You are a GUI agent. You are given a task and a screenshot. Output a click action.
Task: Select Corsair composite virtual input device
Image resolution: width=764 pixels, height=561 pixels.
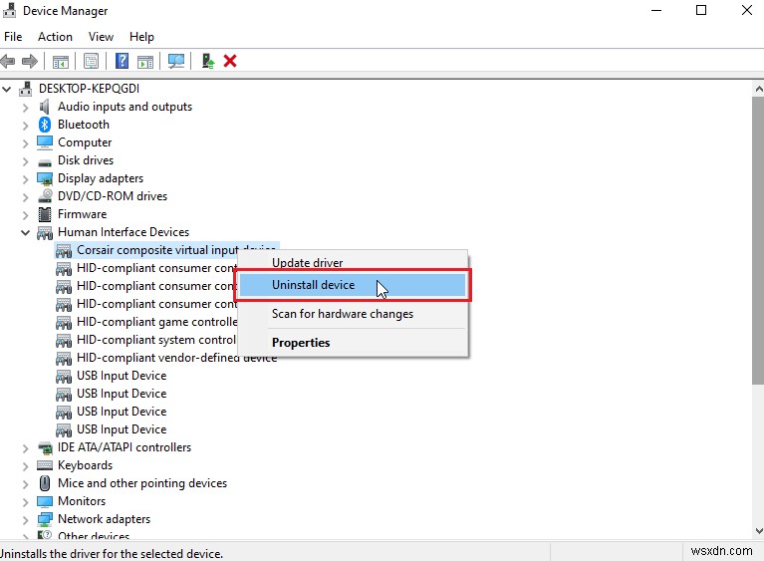click(166, 250)
